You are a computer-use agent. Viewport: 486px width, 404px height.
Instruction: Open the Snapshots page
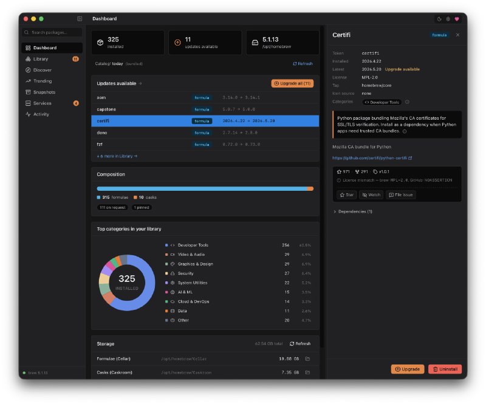pos(52,92)
